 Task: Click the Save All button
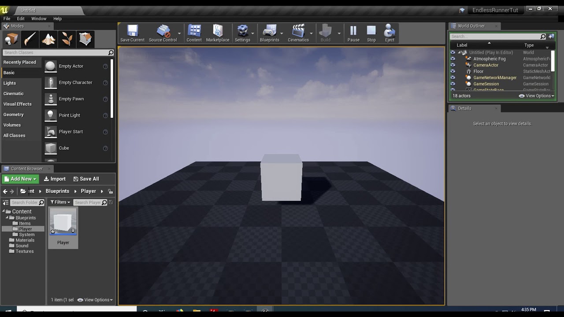(86, 179)
